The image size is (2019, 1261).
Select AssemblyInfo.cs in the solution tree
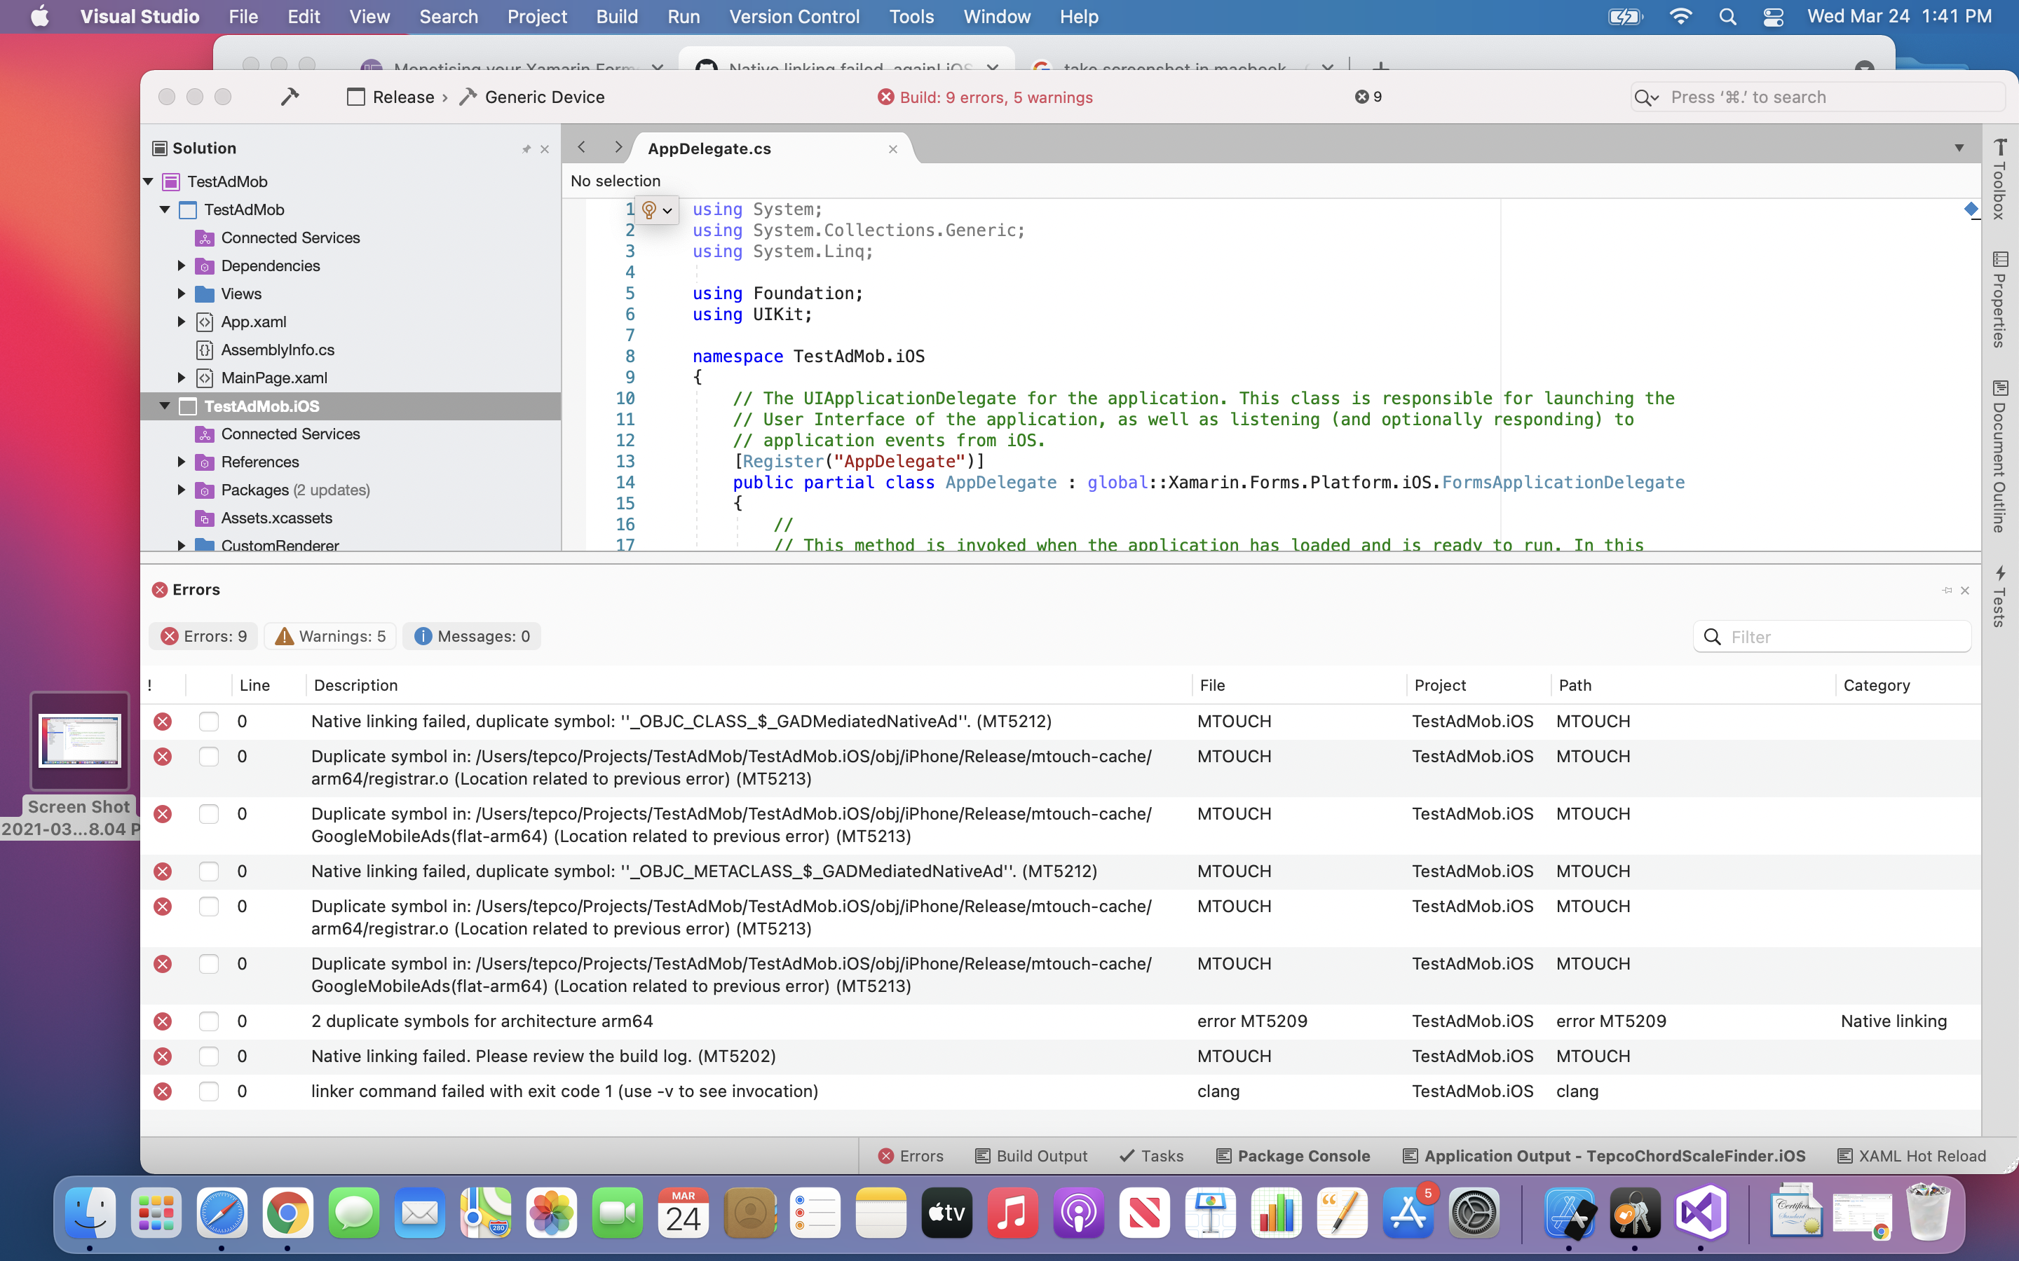277,350
